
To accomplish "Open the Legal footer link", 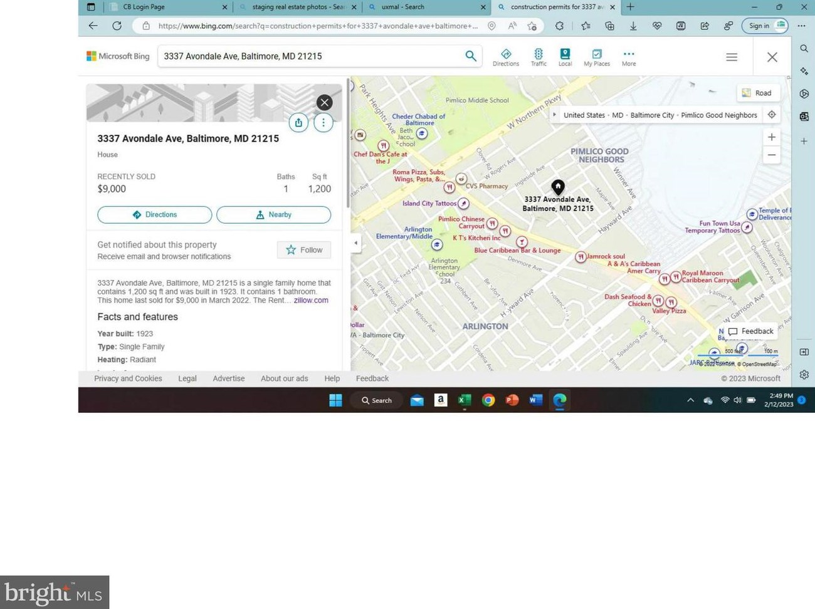I will pos(187,378).
